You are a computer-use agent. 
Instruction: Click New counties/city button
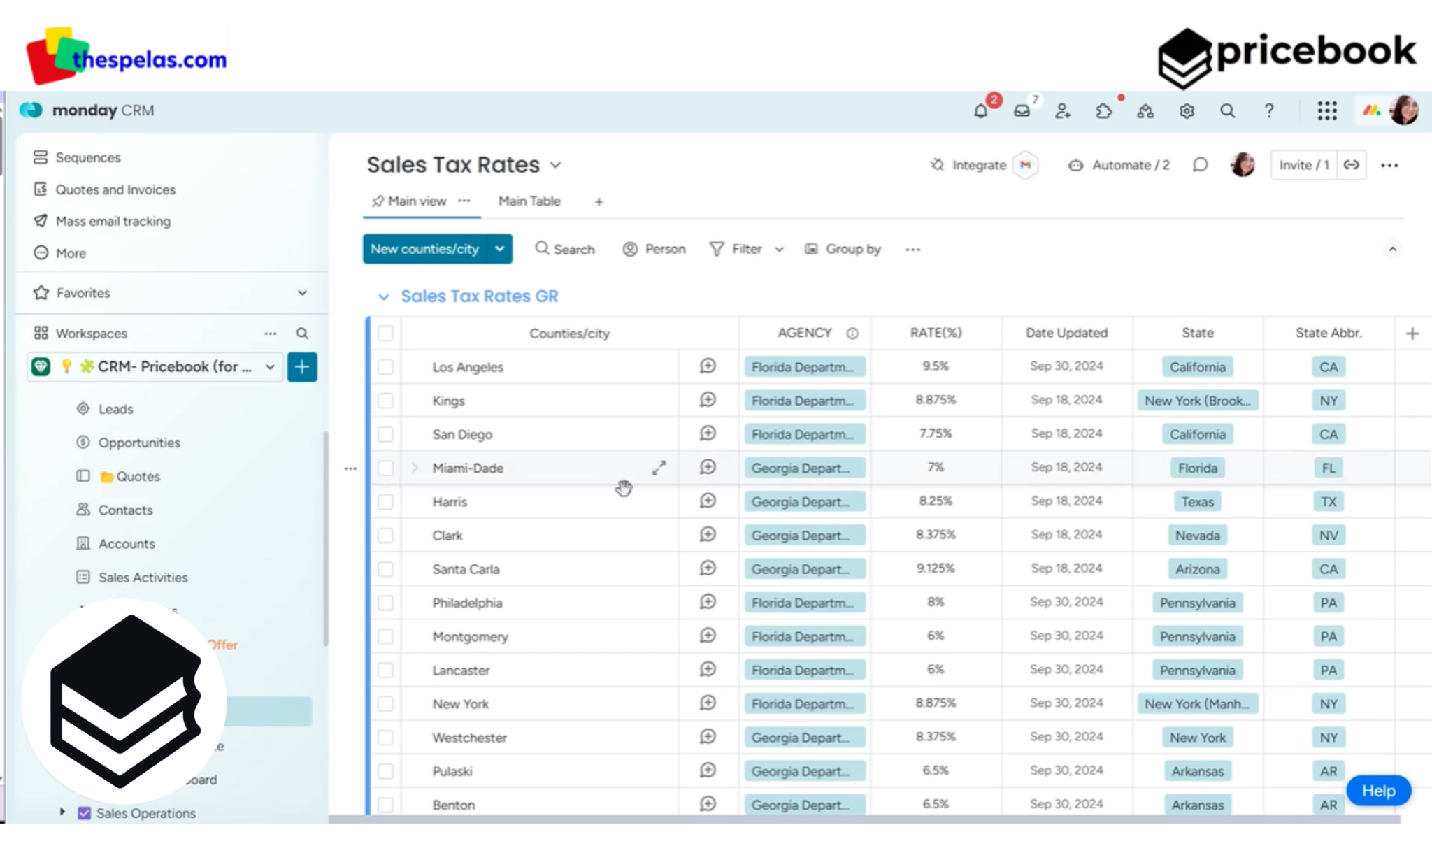[x=424, y=249]
